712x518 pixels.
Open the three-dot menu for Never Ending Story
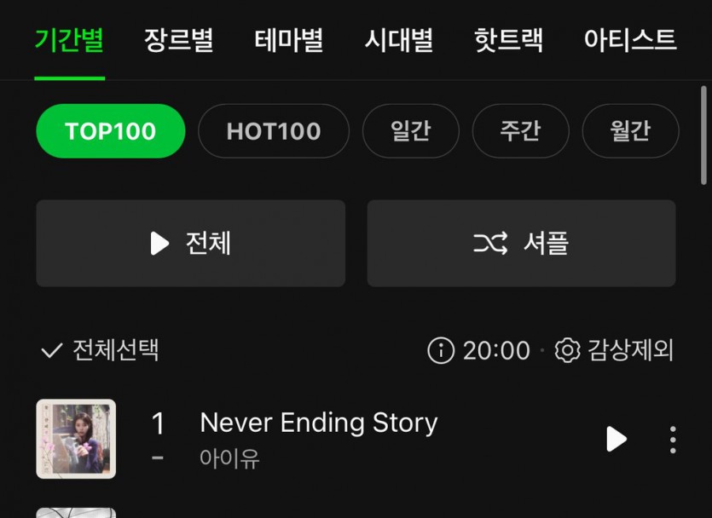pos(673,439)
